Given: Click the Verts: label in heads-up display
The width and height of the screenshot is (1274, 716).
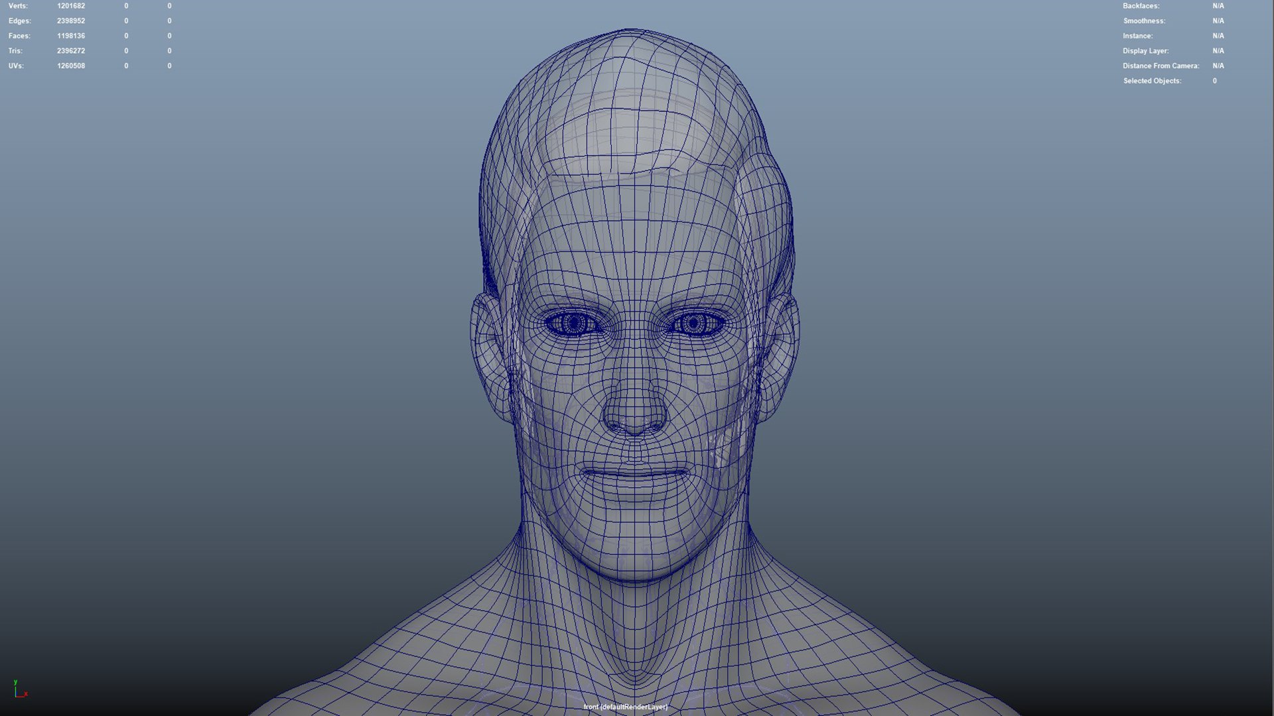Looking at the screenshot, I should [x=19, y=6].
